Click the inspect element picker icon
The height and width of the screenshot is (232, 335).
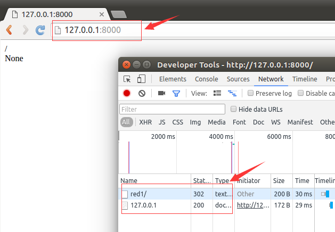(127, 79)
